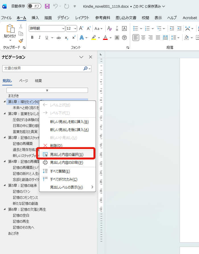Select 見出しと内容の選択(S) menu item
The image size is (199, 254).
point(67,155)
